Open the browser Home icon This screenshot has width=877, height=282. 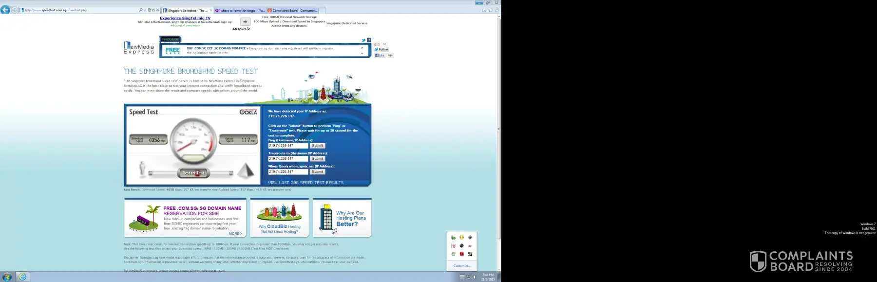[x=484, y=10]
